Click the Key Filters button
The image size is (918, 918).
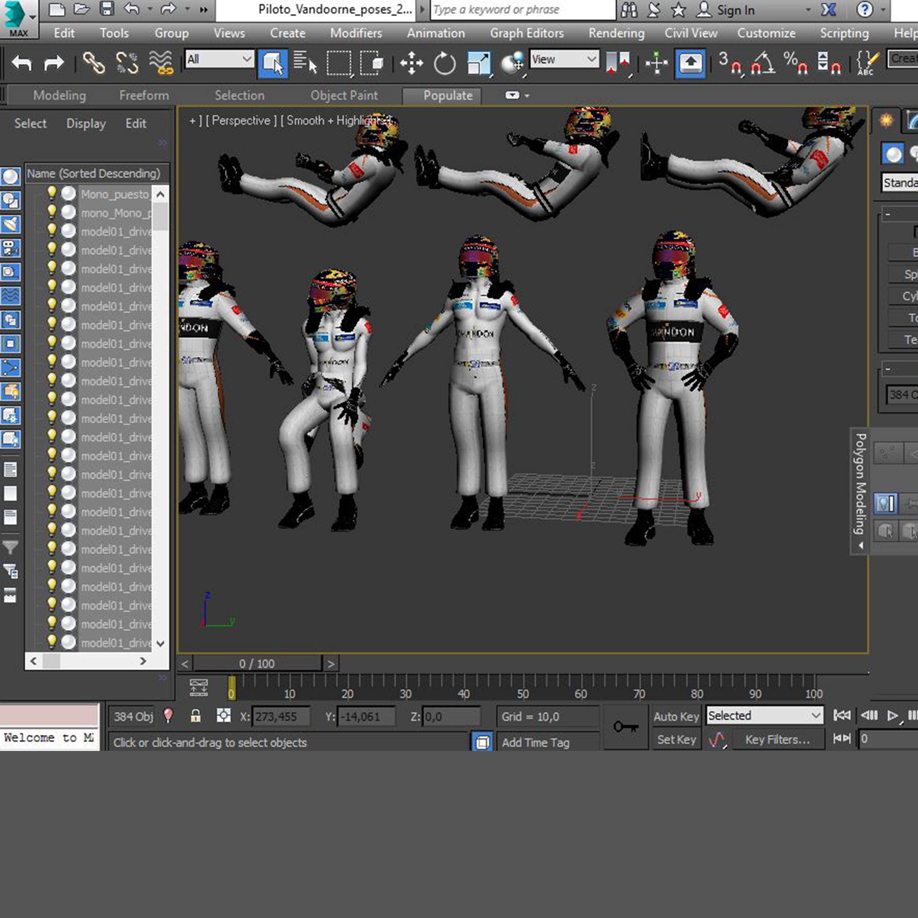777,740
